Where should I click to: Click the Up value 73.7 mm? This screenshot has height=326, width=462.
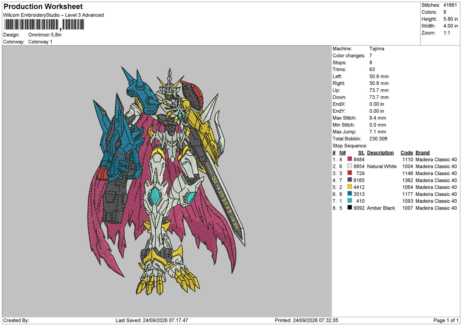[x=379, y=90]
